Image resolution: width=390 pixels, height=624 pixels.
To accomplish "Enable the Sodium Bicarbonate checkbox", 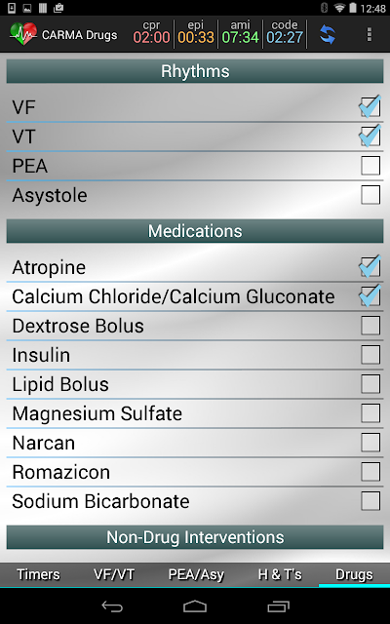I will pyautogui.click(x=370, y=500).
